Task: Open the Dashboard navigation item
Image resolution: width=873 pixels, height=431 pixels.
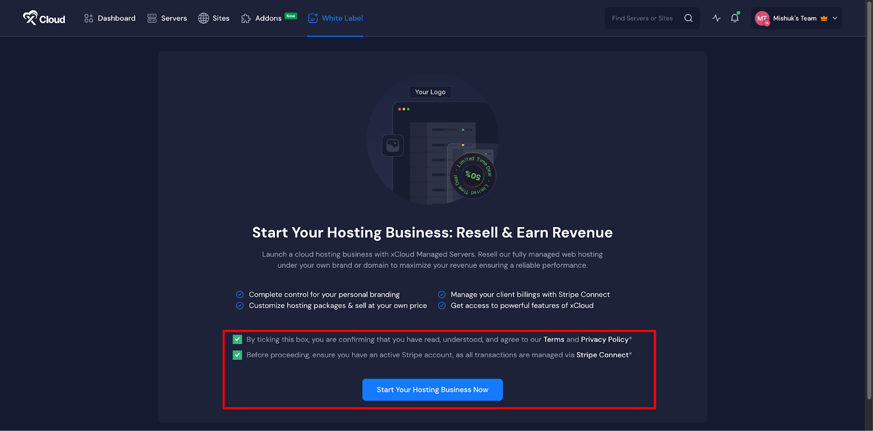Action: 110,18
